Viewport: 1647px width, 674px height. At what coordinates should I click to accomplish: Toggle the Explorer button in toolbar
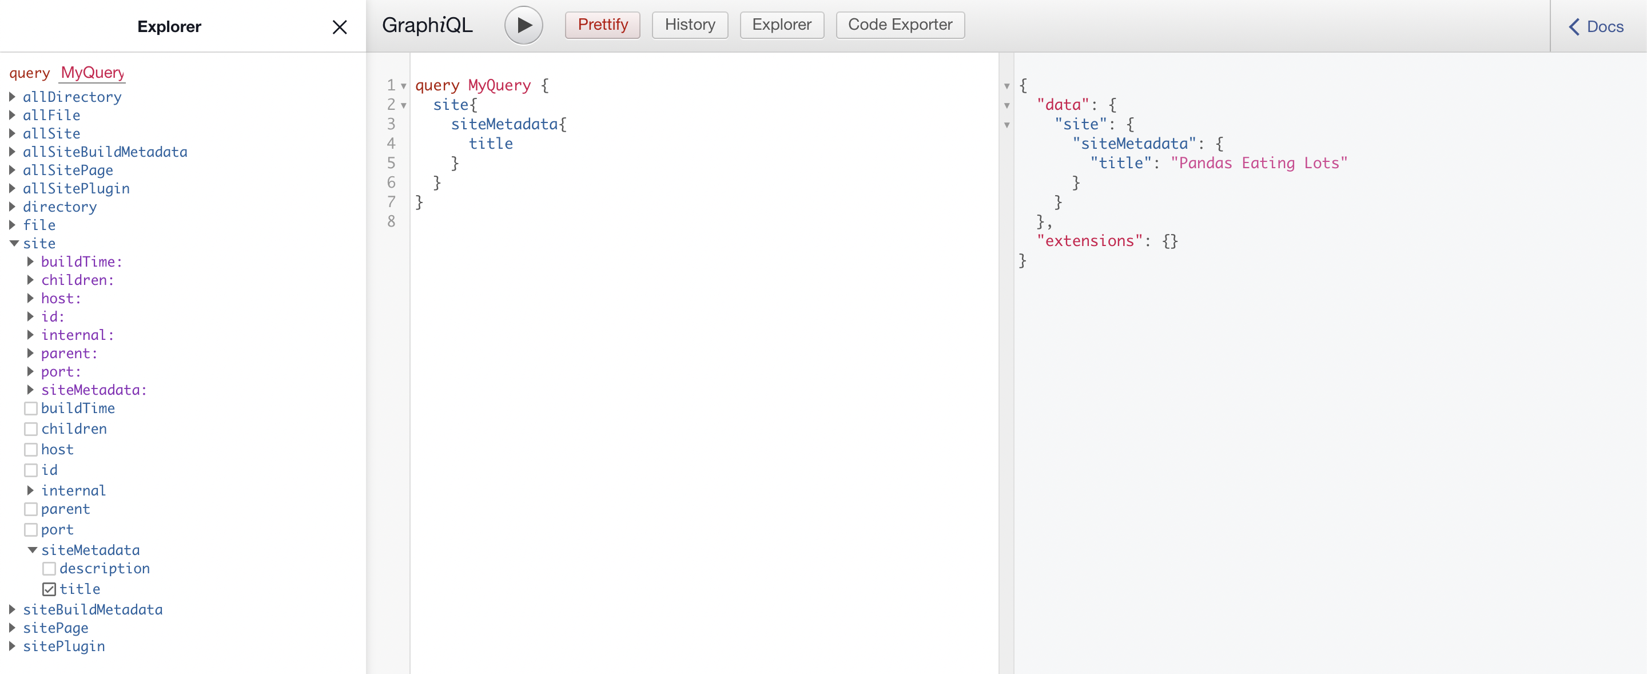[x=781, y=25]
